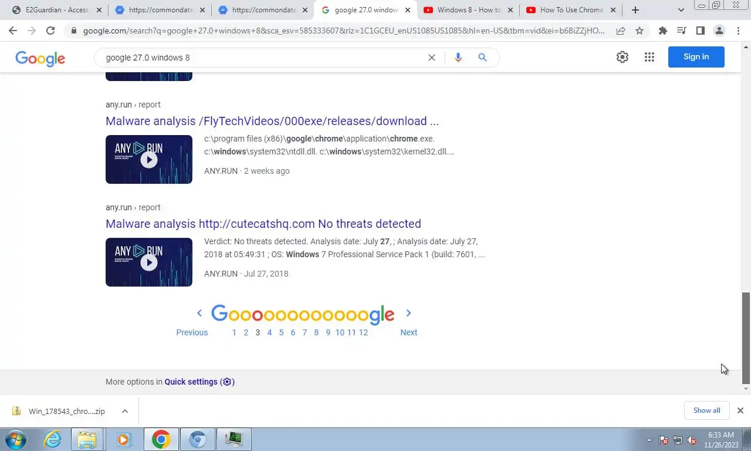
Task: Go to results page 10
Action: (x=340, y=332)
